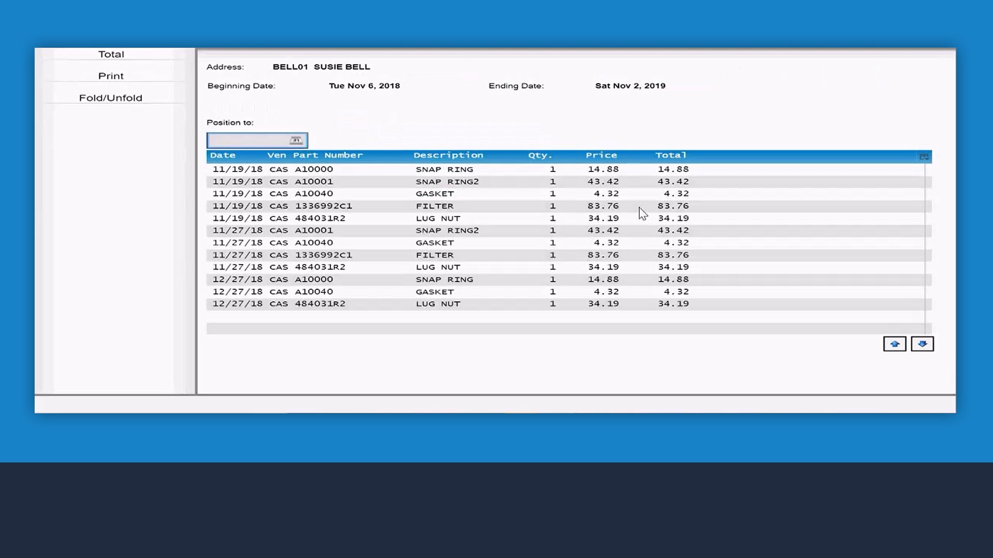The height and width of the screenshot is (558, 993).
Task: Open the Total menu option
Action: [111, 54]
